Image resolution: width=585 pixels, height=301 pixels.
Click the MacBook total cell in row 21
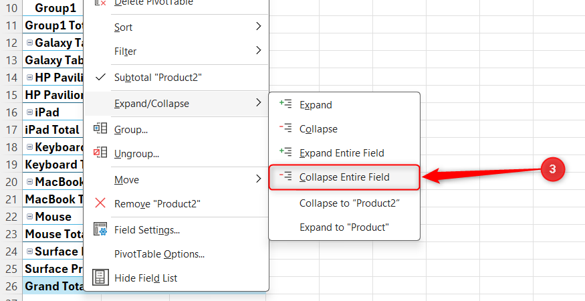click(x=53, y=199)
